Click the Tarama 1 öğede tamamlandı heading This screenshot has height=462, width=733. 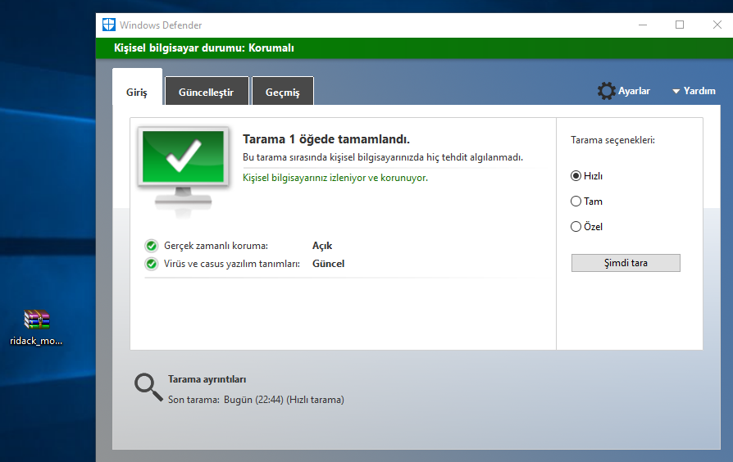coord(326,139)
